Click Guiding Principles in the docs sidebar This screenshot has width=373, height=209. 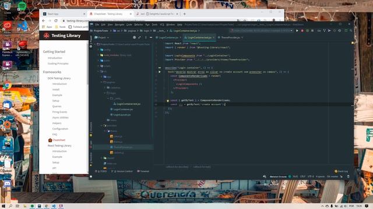click(x=58, y=63)
